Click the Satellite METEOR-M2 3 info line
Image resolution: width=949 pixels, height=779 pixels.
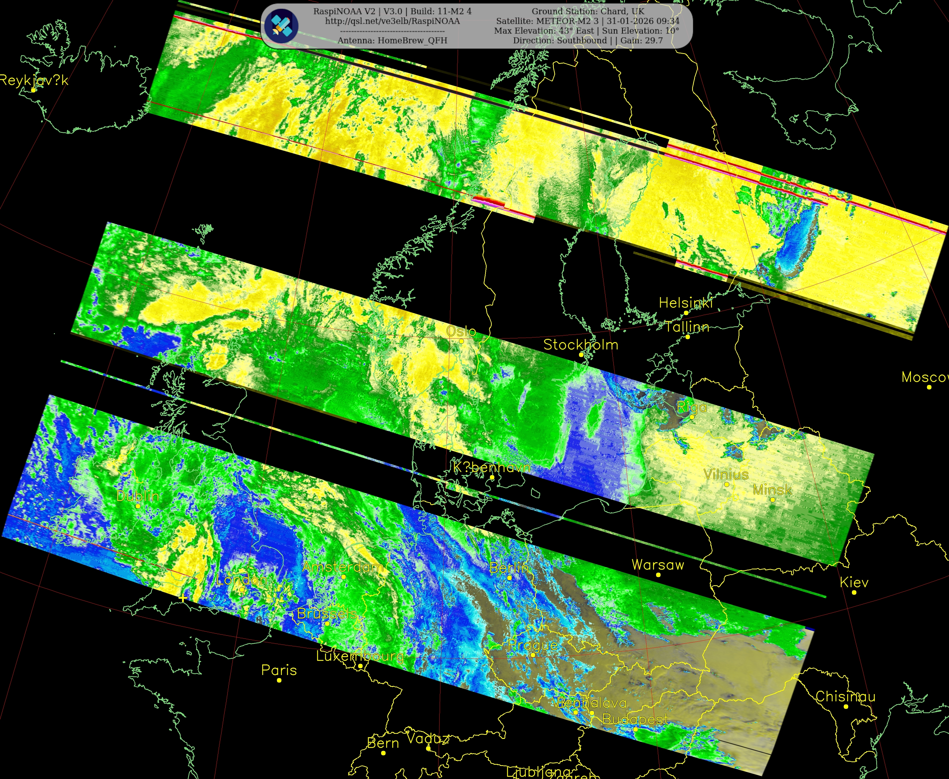coord(587,21)
